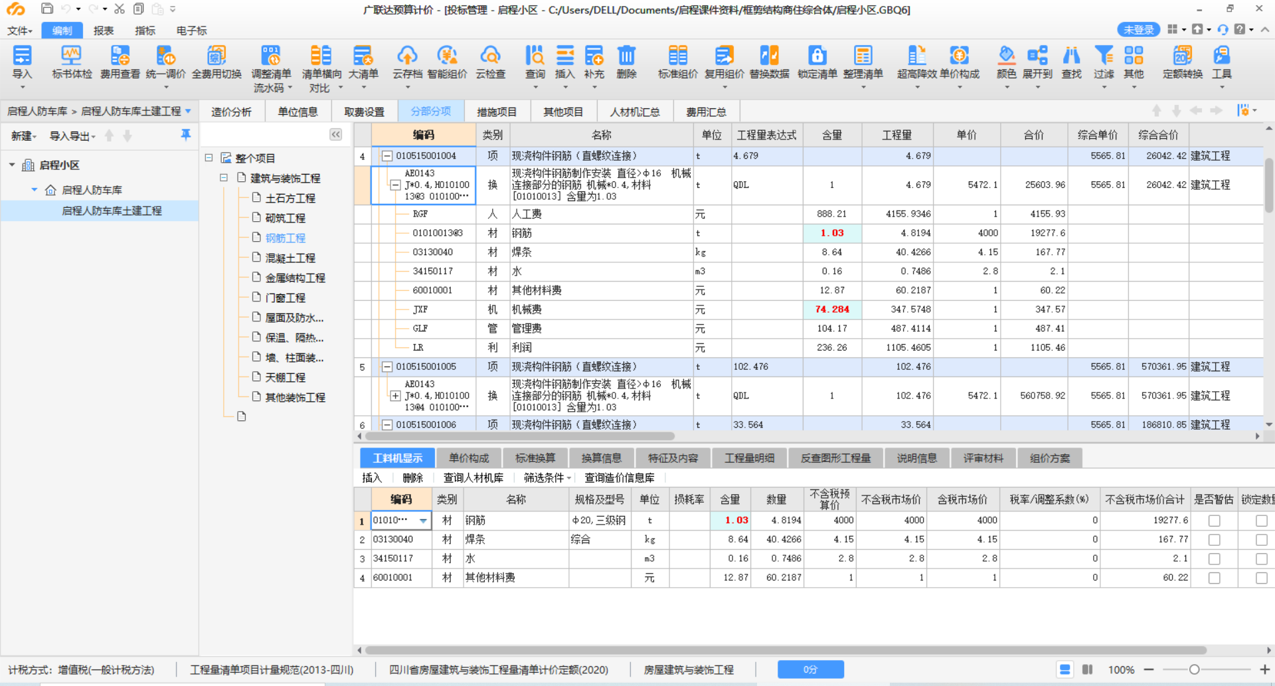Click the 统一调价 icon
Image resolution: width=1275 pixels, height=686 pixels.
pos(165,56)
